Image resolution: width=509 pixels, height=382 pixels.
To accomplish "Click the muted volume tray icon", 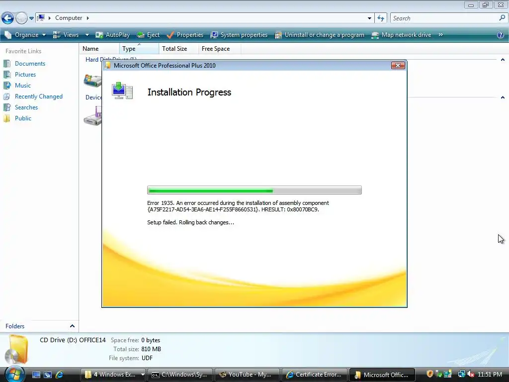I will coord(471,374).
